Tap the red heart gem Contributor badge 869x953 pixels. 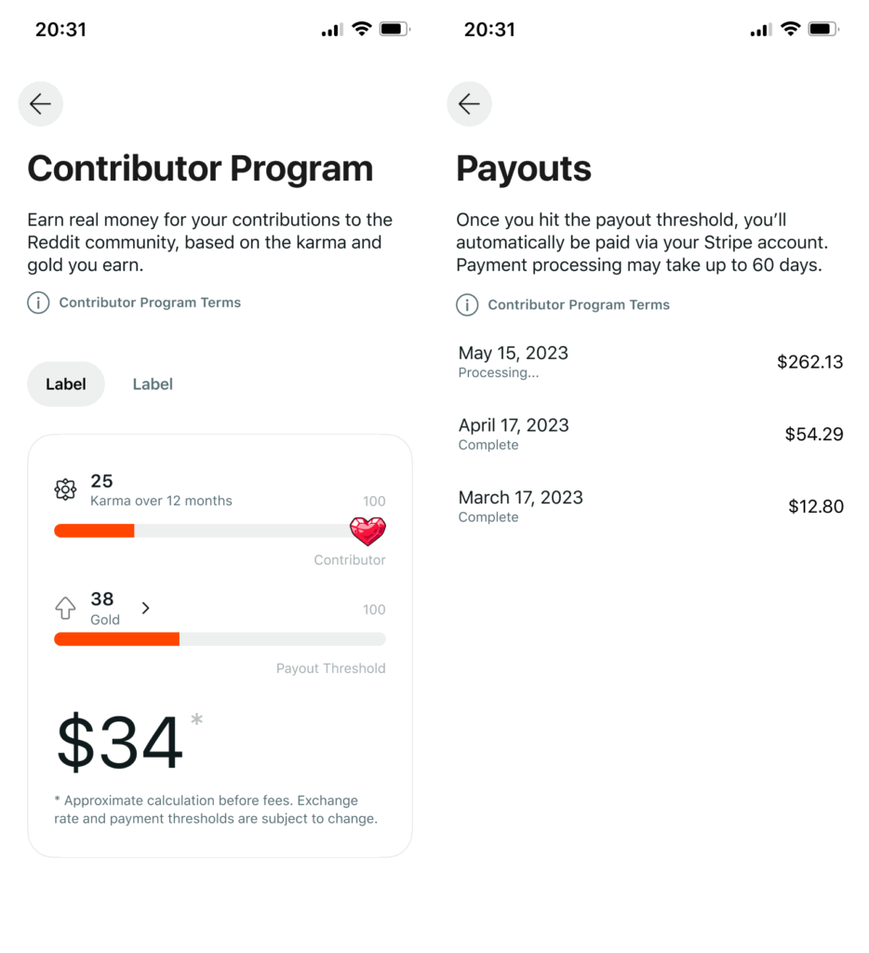(x=368, y=530)
